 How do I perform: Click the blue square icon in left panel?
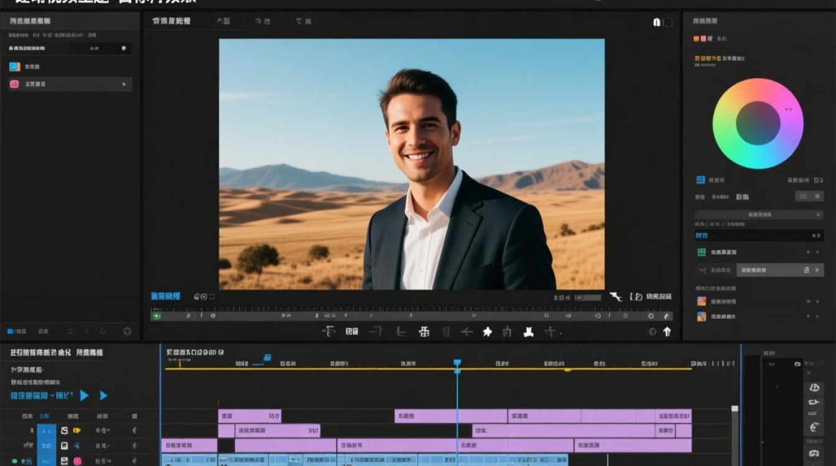tap(15, 66)
